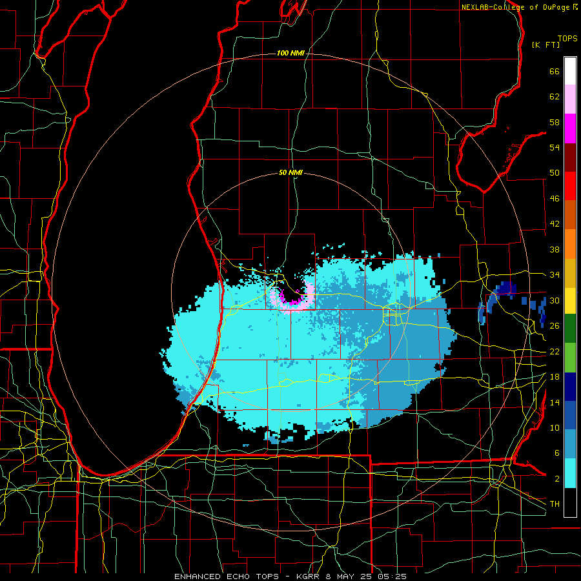Select the white legend color swatch
The image size is (581, 581).
pyautogui.click(x=570, y=71)
